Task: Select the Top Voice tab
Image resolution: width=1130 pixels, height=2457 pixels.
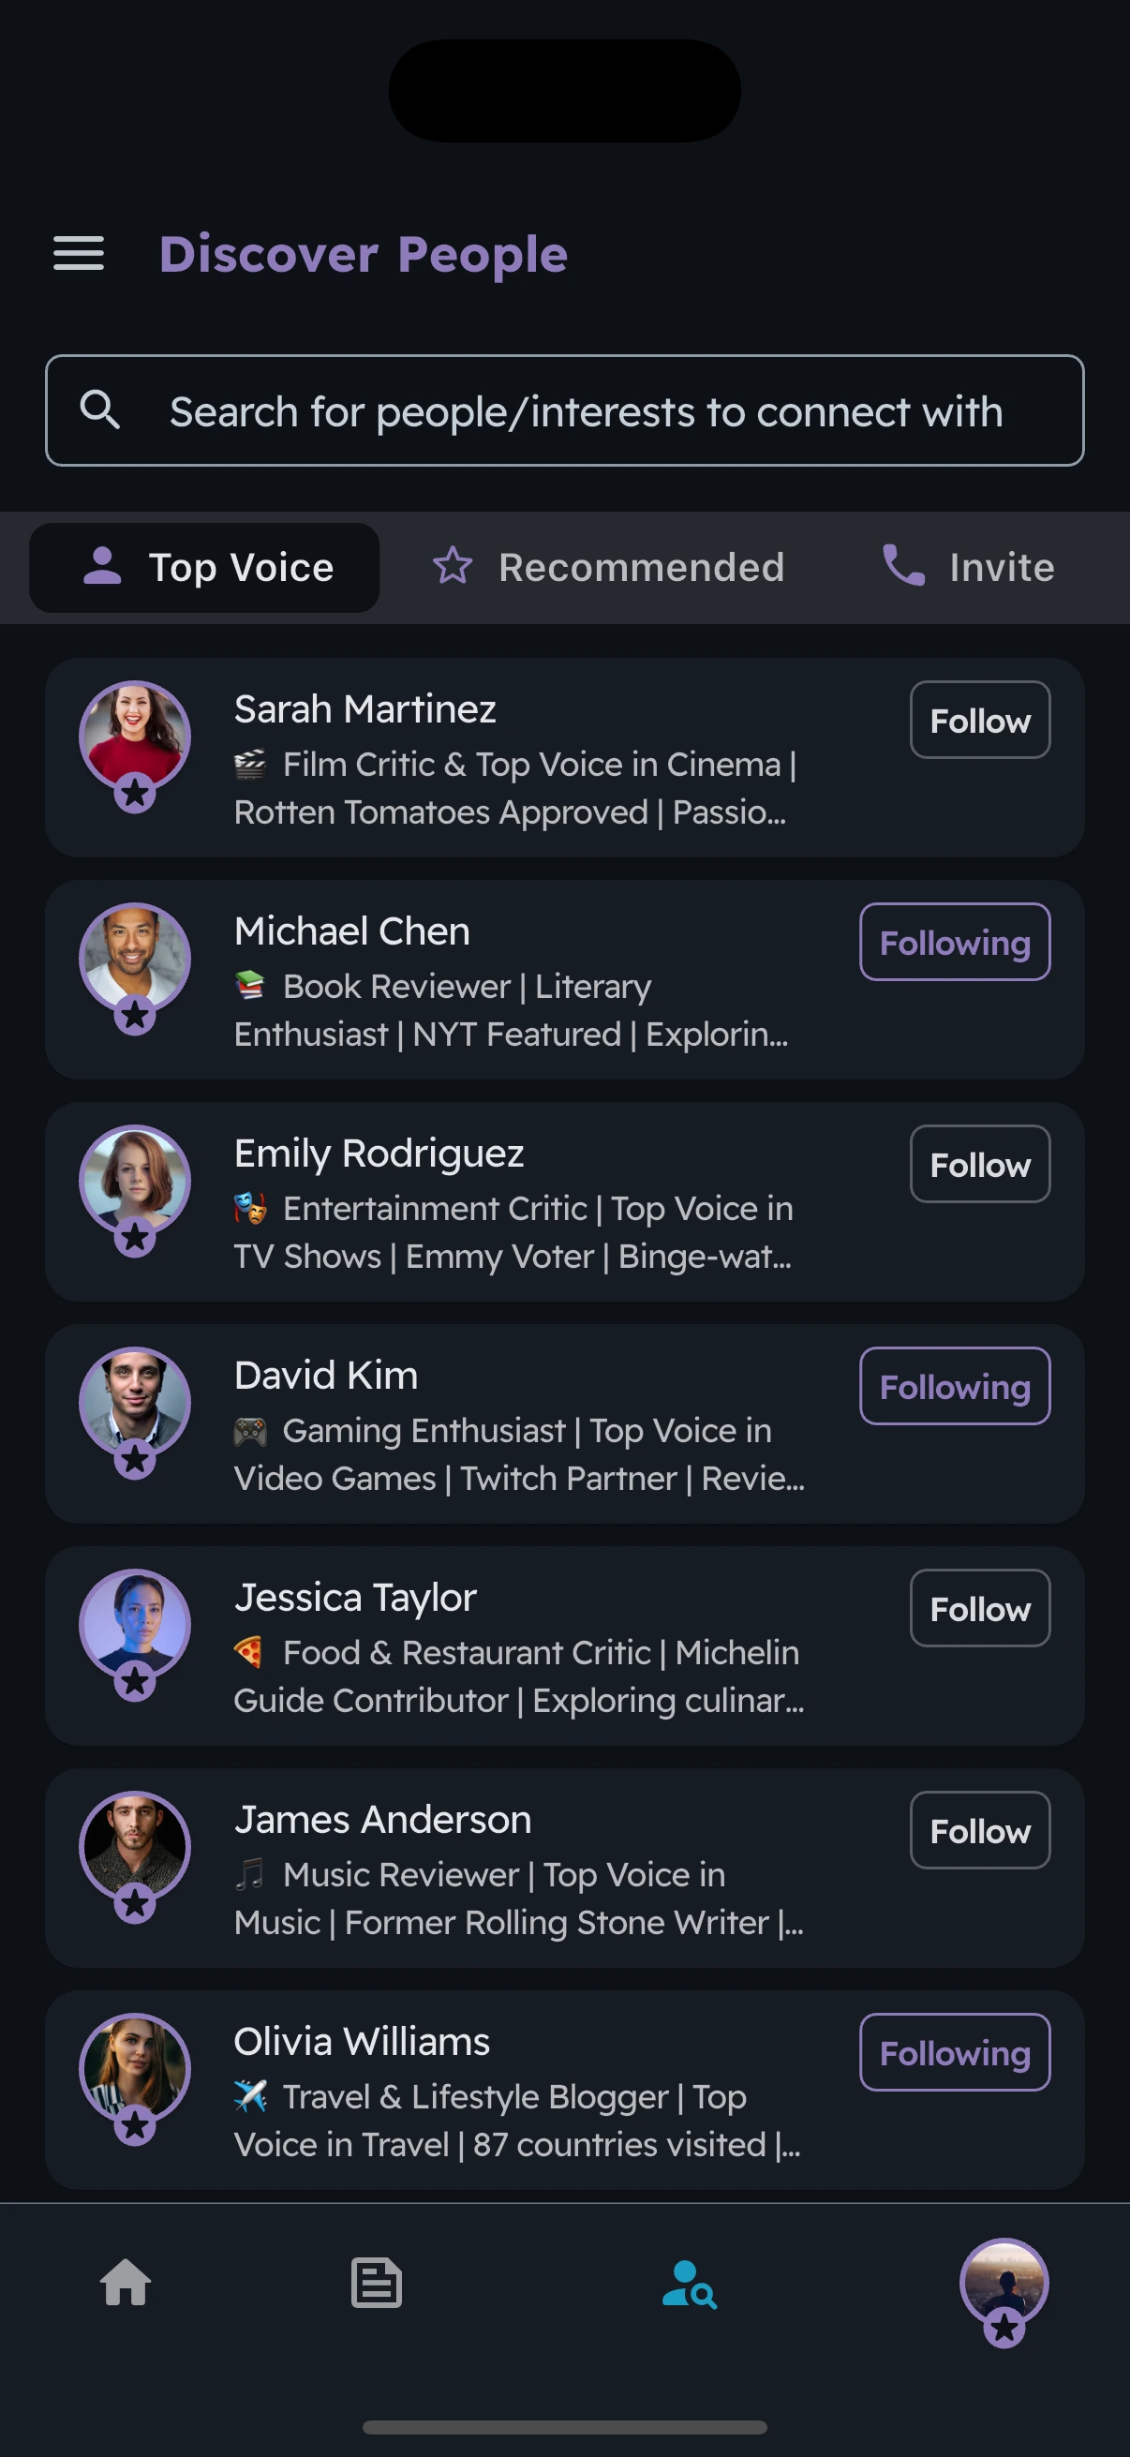Action: coord(205,568)
